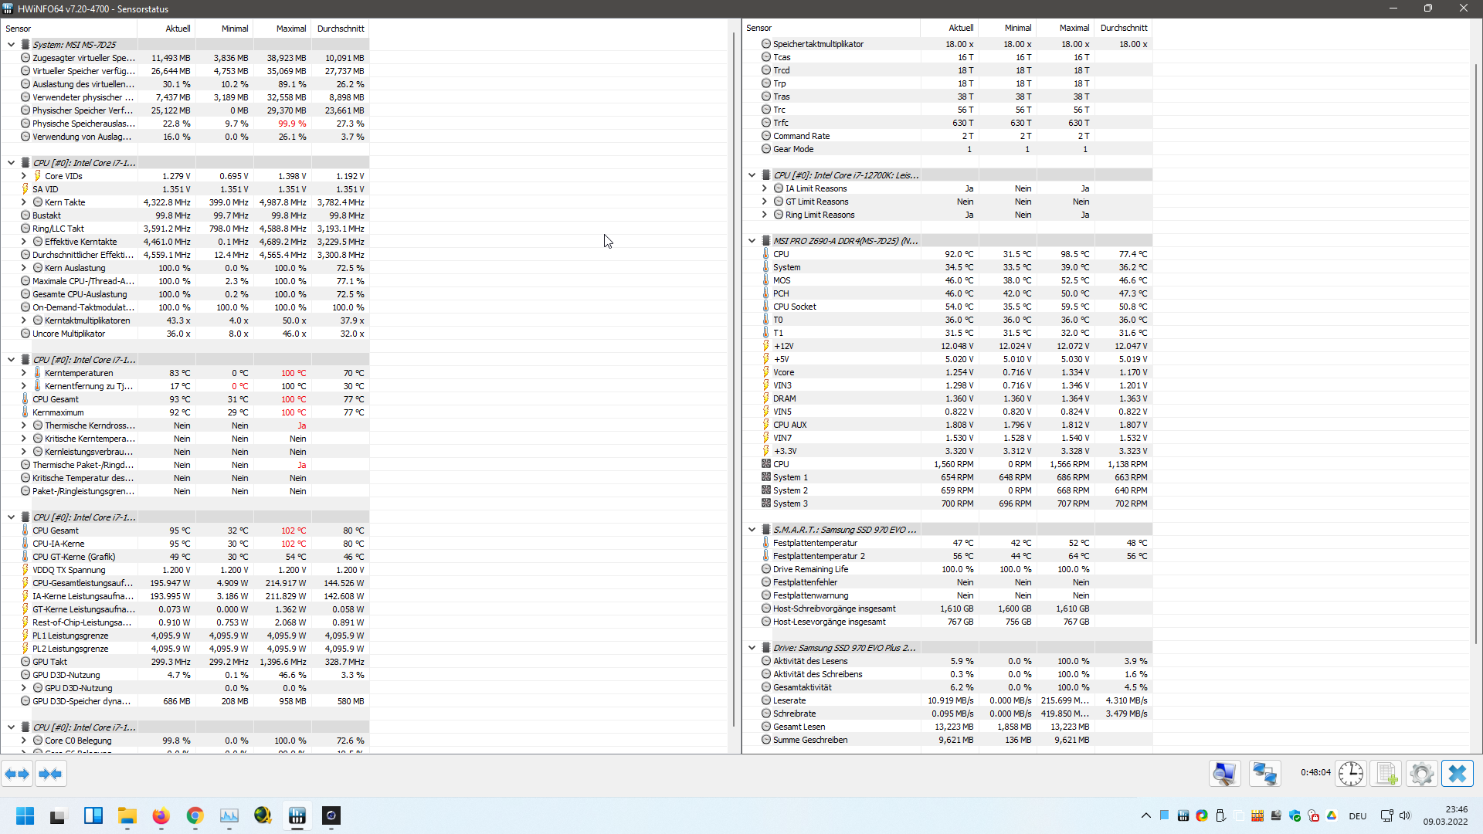
Task: Expand the IA Limit Reasons row
Action: pos(765,188)
